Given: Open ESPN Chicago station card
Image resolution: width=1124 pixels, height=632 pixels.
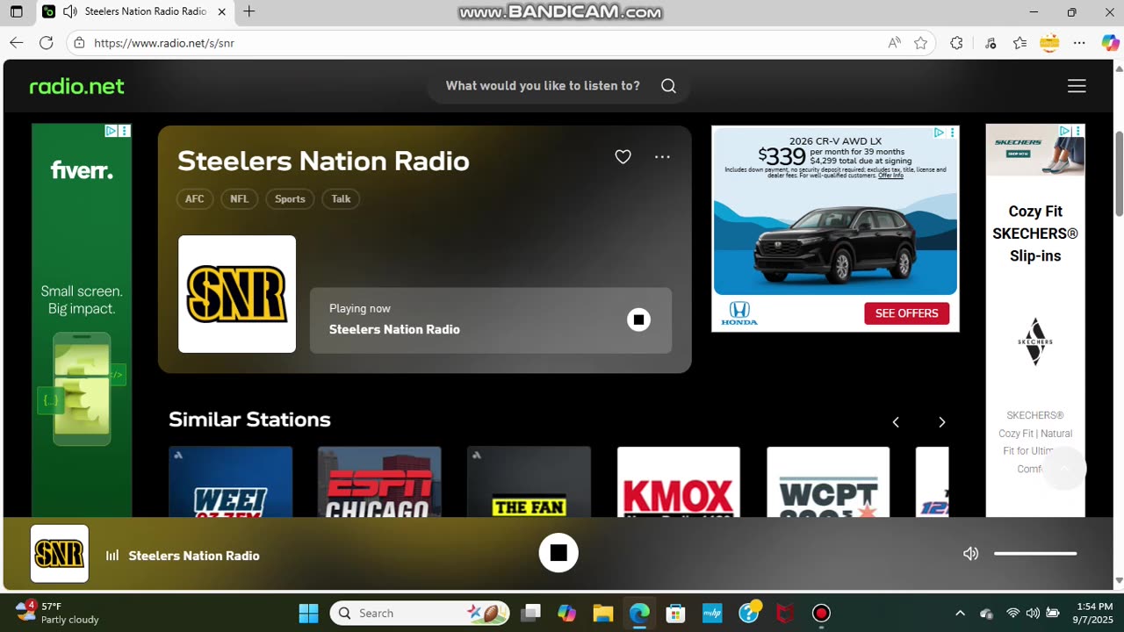Looking at the screenshot, I should (379, 482).
